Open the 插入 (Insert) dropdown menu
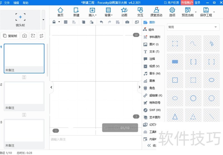Image resolution: width=223 pixels, height=155 pixels. pyautogui.click(x=92, y=12)
